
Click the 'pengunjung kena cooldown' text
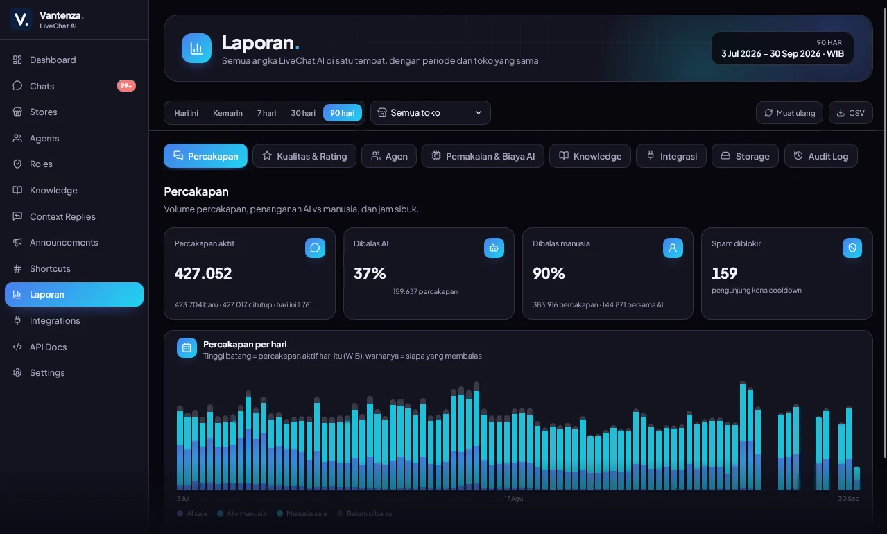757,291
